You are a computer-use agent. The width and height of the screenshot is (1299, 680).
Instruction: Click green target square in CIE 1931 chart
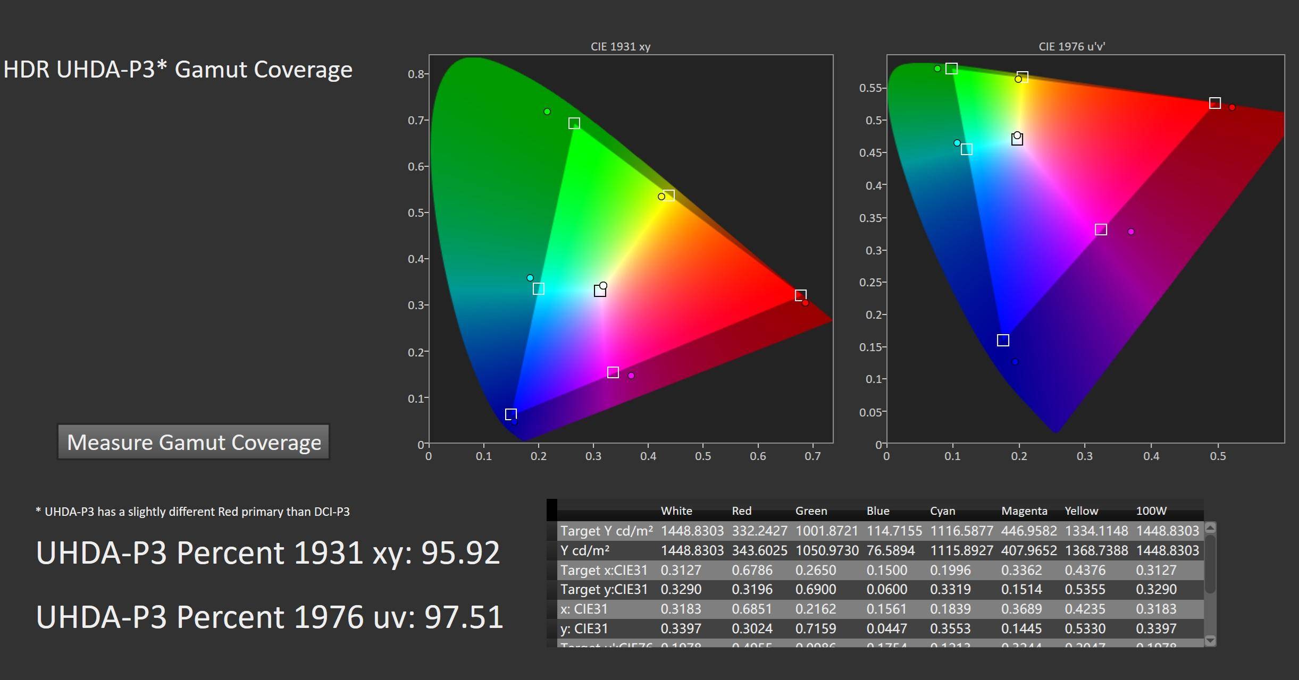coord(574,123)
